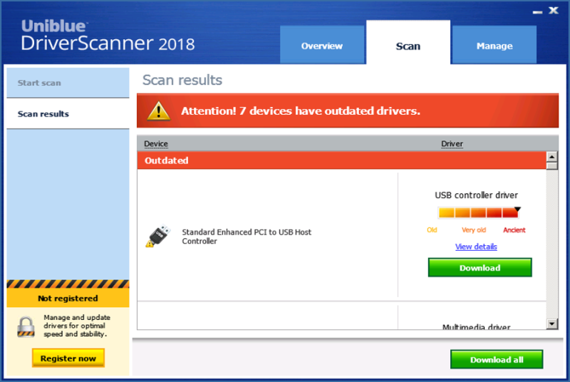Screen dimensions: 570x382
Task: Close the DriverScanner window
Action: tap(554, 10)
